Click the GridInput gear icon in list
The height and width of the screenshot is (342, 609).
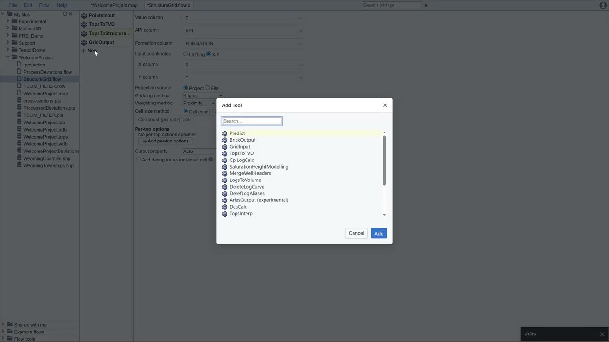pyautogui.click(x=225, y=147)
